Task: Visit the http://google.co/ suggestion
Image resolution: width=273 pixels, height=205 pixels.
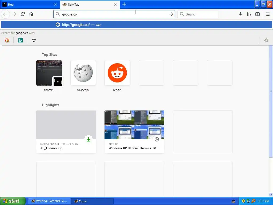Action: [x=136, y=25]
